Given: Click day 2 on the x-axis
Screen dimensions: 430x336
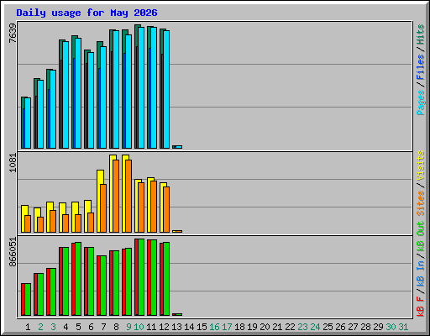Looking at the screenshot, I should [x=40, y=327].
